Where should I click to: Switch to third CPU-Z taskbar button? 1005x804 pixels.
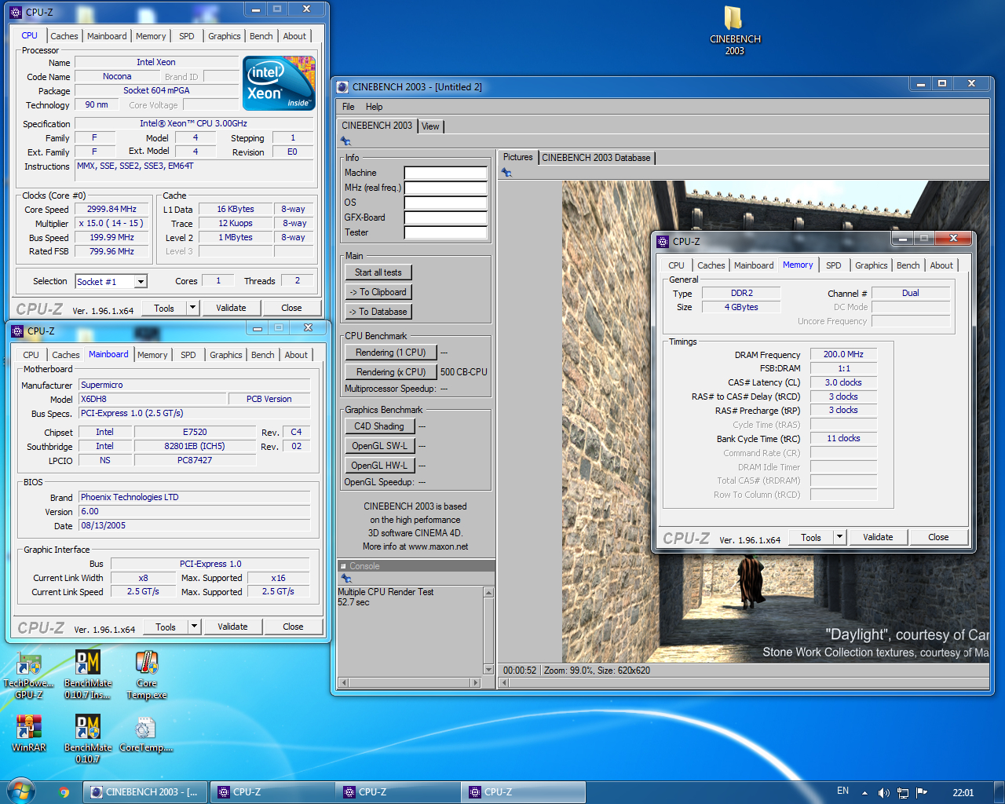click(523, 792)
